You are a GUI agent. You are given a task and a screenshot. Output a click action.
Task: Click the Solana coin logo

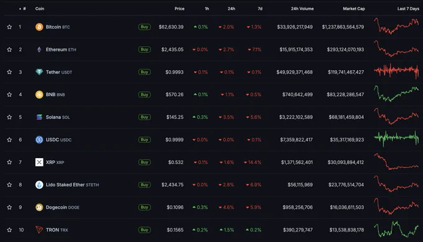pos(39,117)
